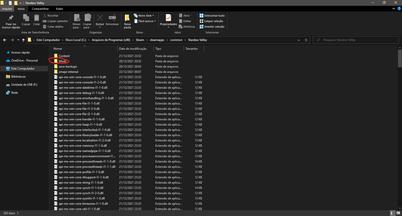Select the smapi-internal folder

pos(68,72)
